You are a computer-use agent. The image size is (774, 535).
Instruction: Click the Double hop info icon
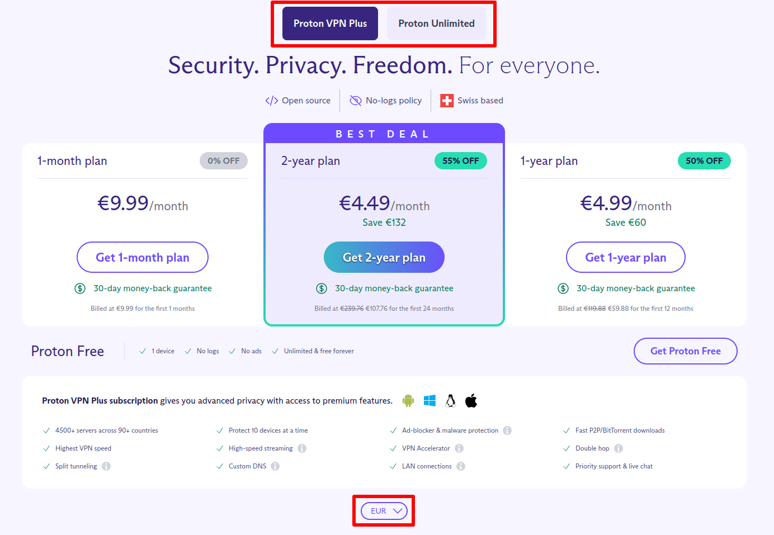coord(618,448)
